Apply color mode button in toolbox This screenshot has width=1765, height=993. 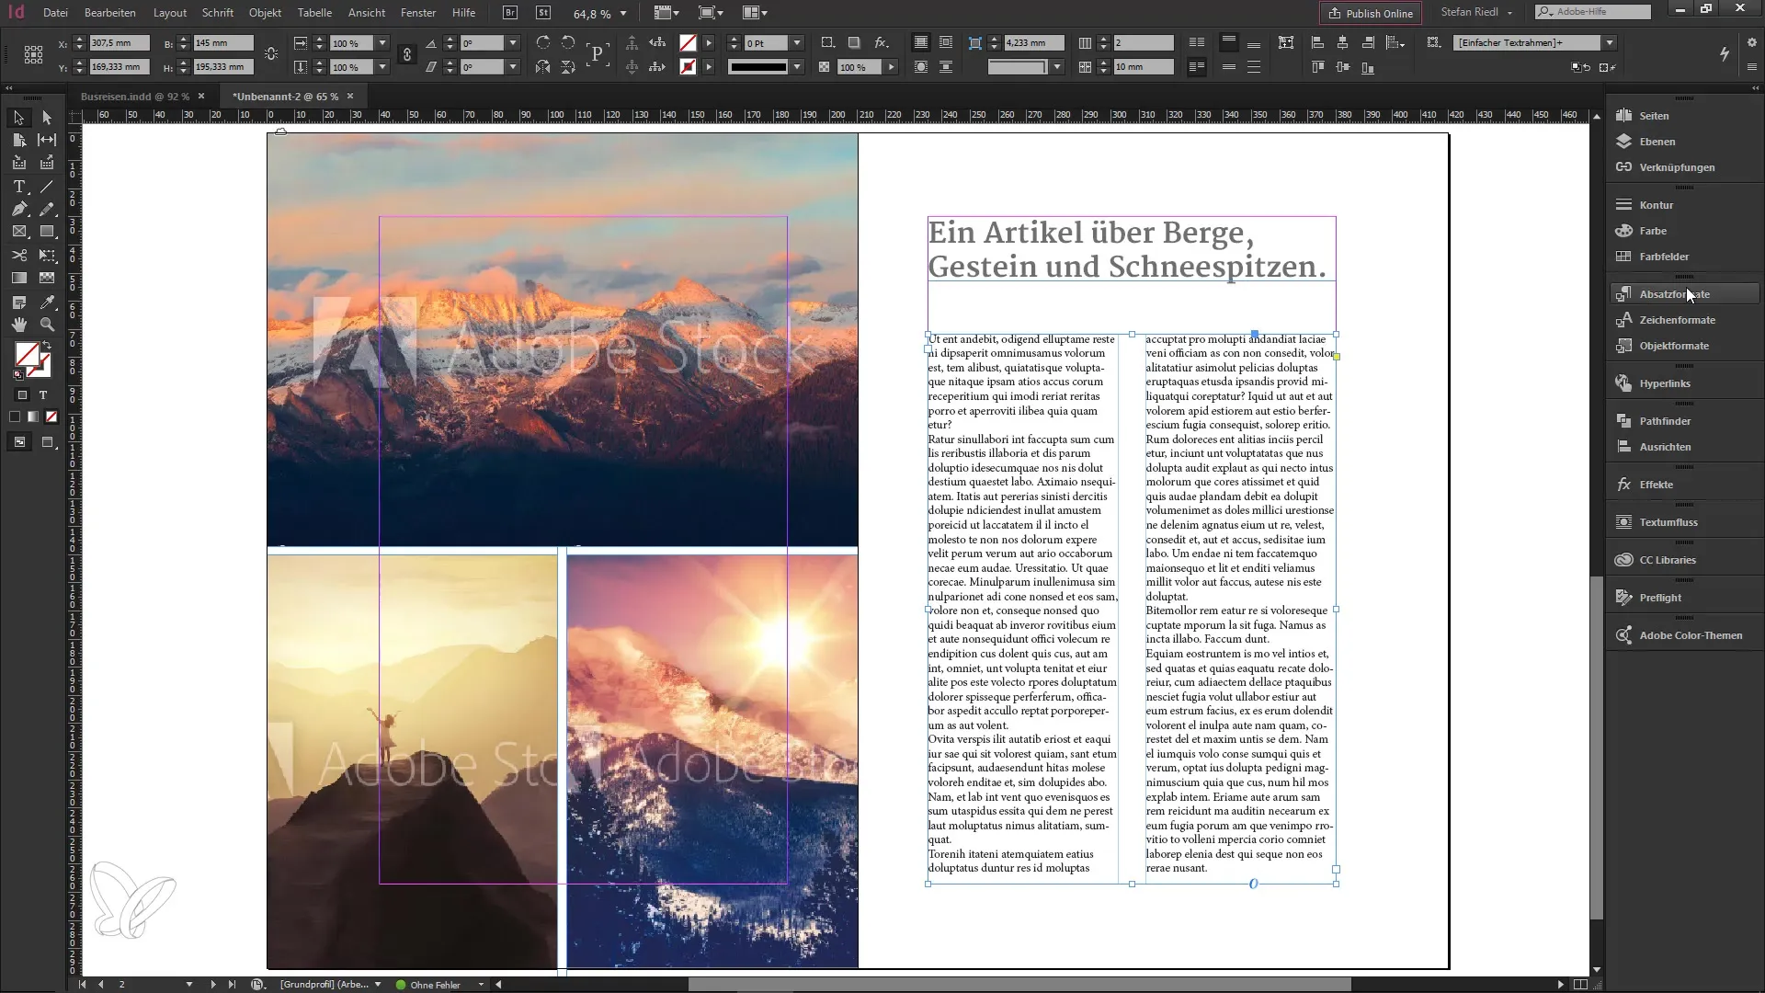[15, 417]
